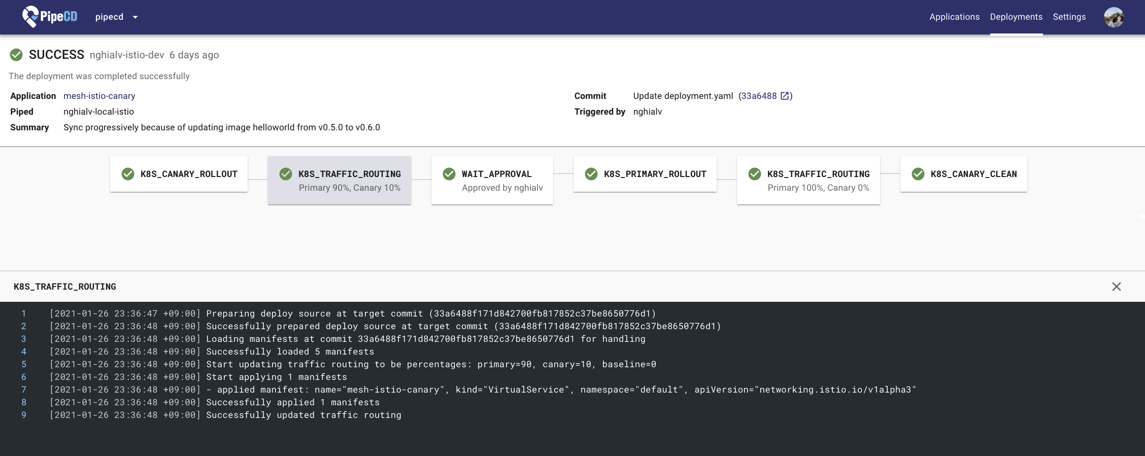The image size is (1145, 456).
Task: Click log line 7 applied manifest entry
Action: [x=482, y=390]
